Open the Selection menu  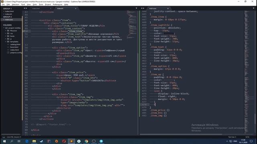[x=15, y=4]
